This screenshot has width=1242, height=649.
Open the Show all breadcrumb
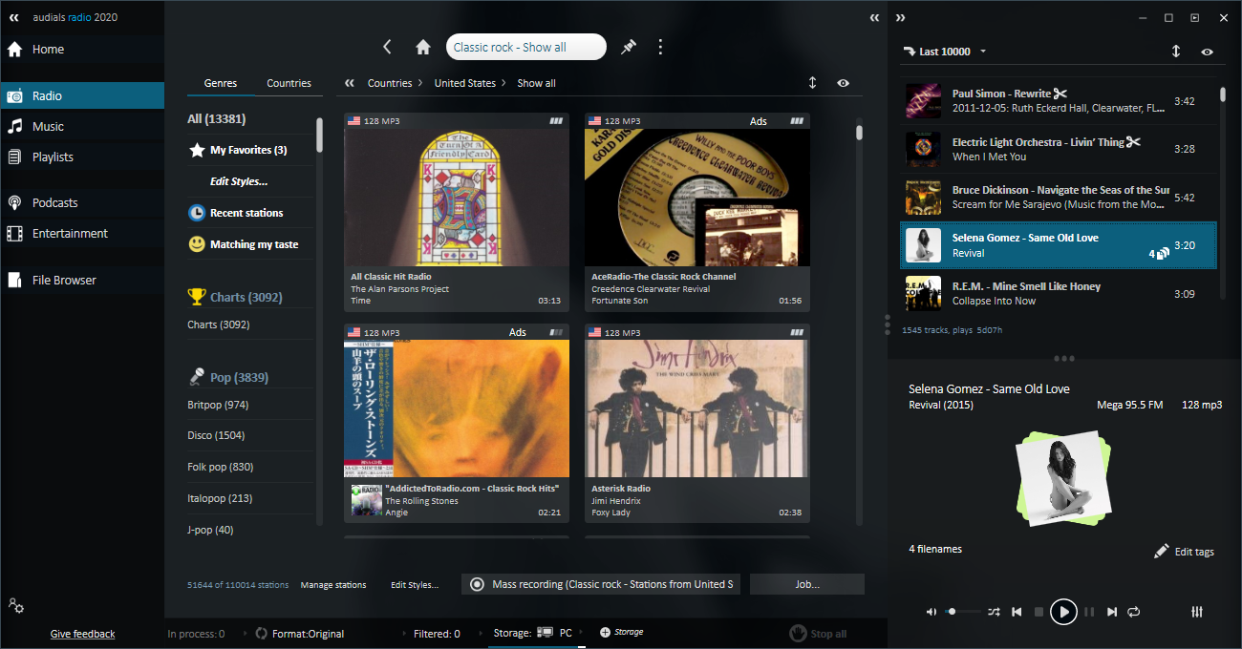[x=536, y=83]
